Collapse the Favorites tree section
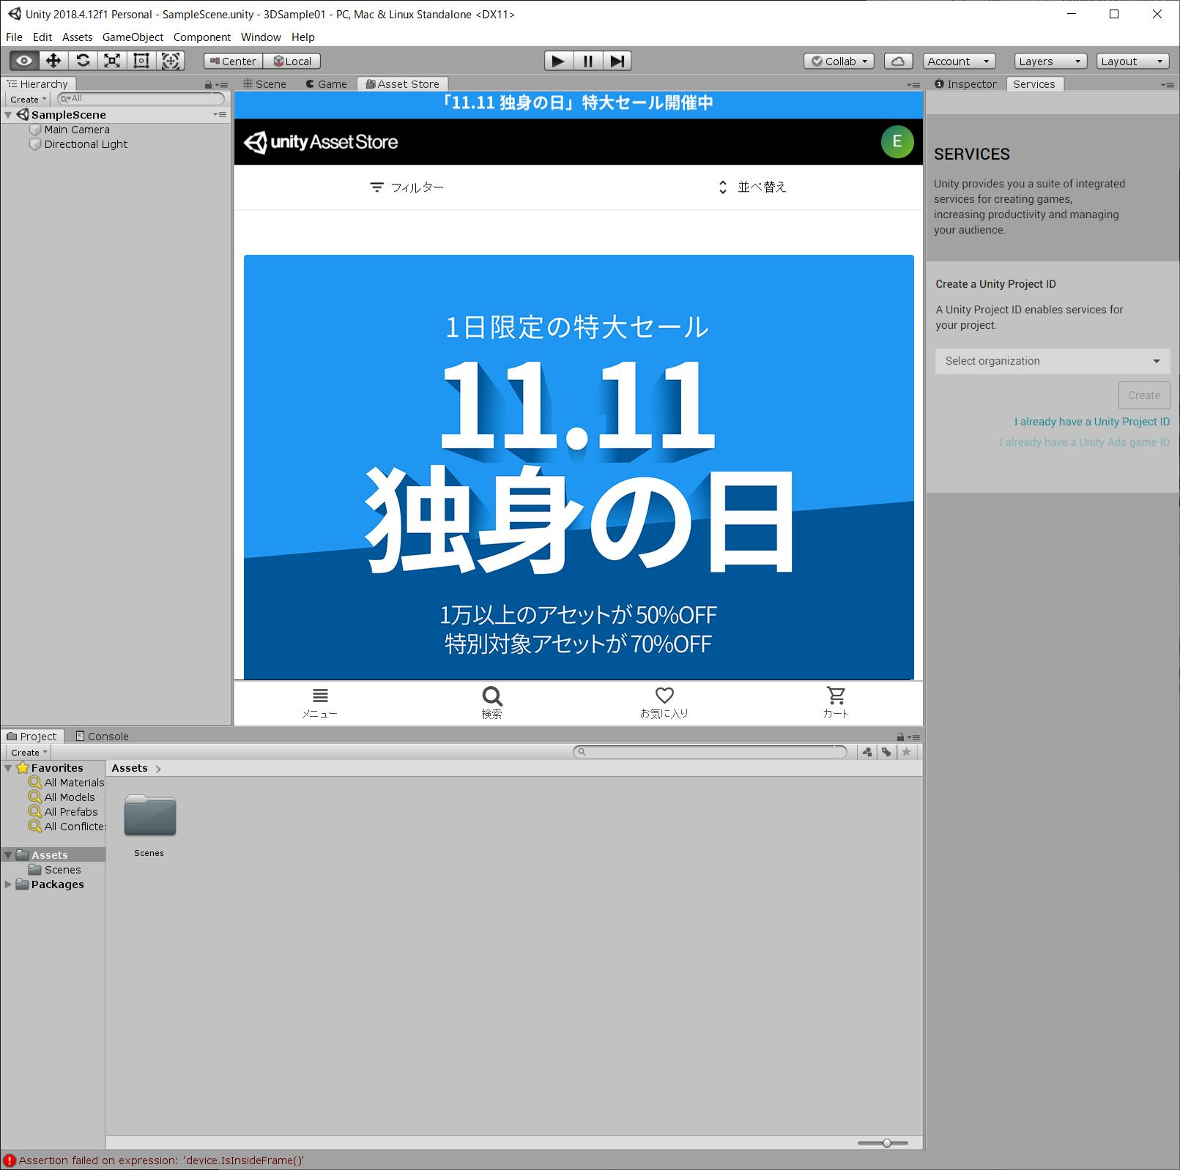 pyautogui.click(x=8, y=768)
